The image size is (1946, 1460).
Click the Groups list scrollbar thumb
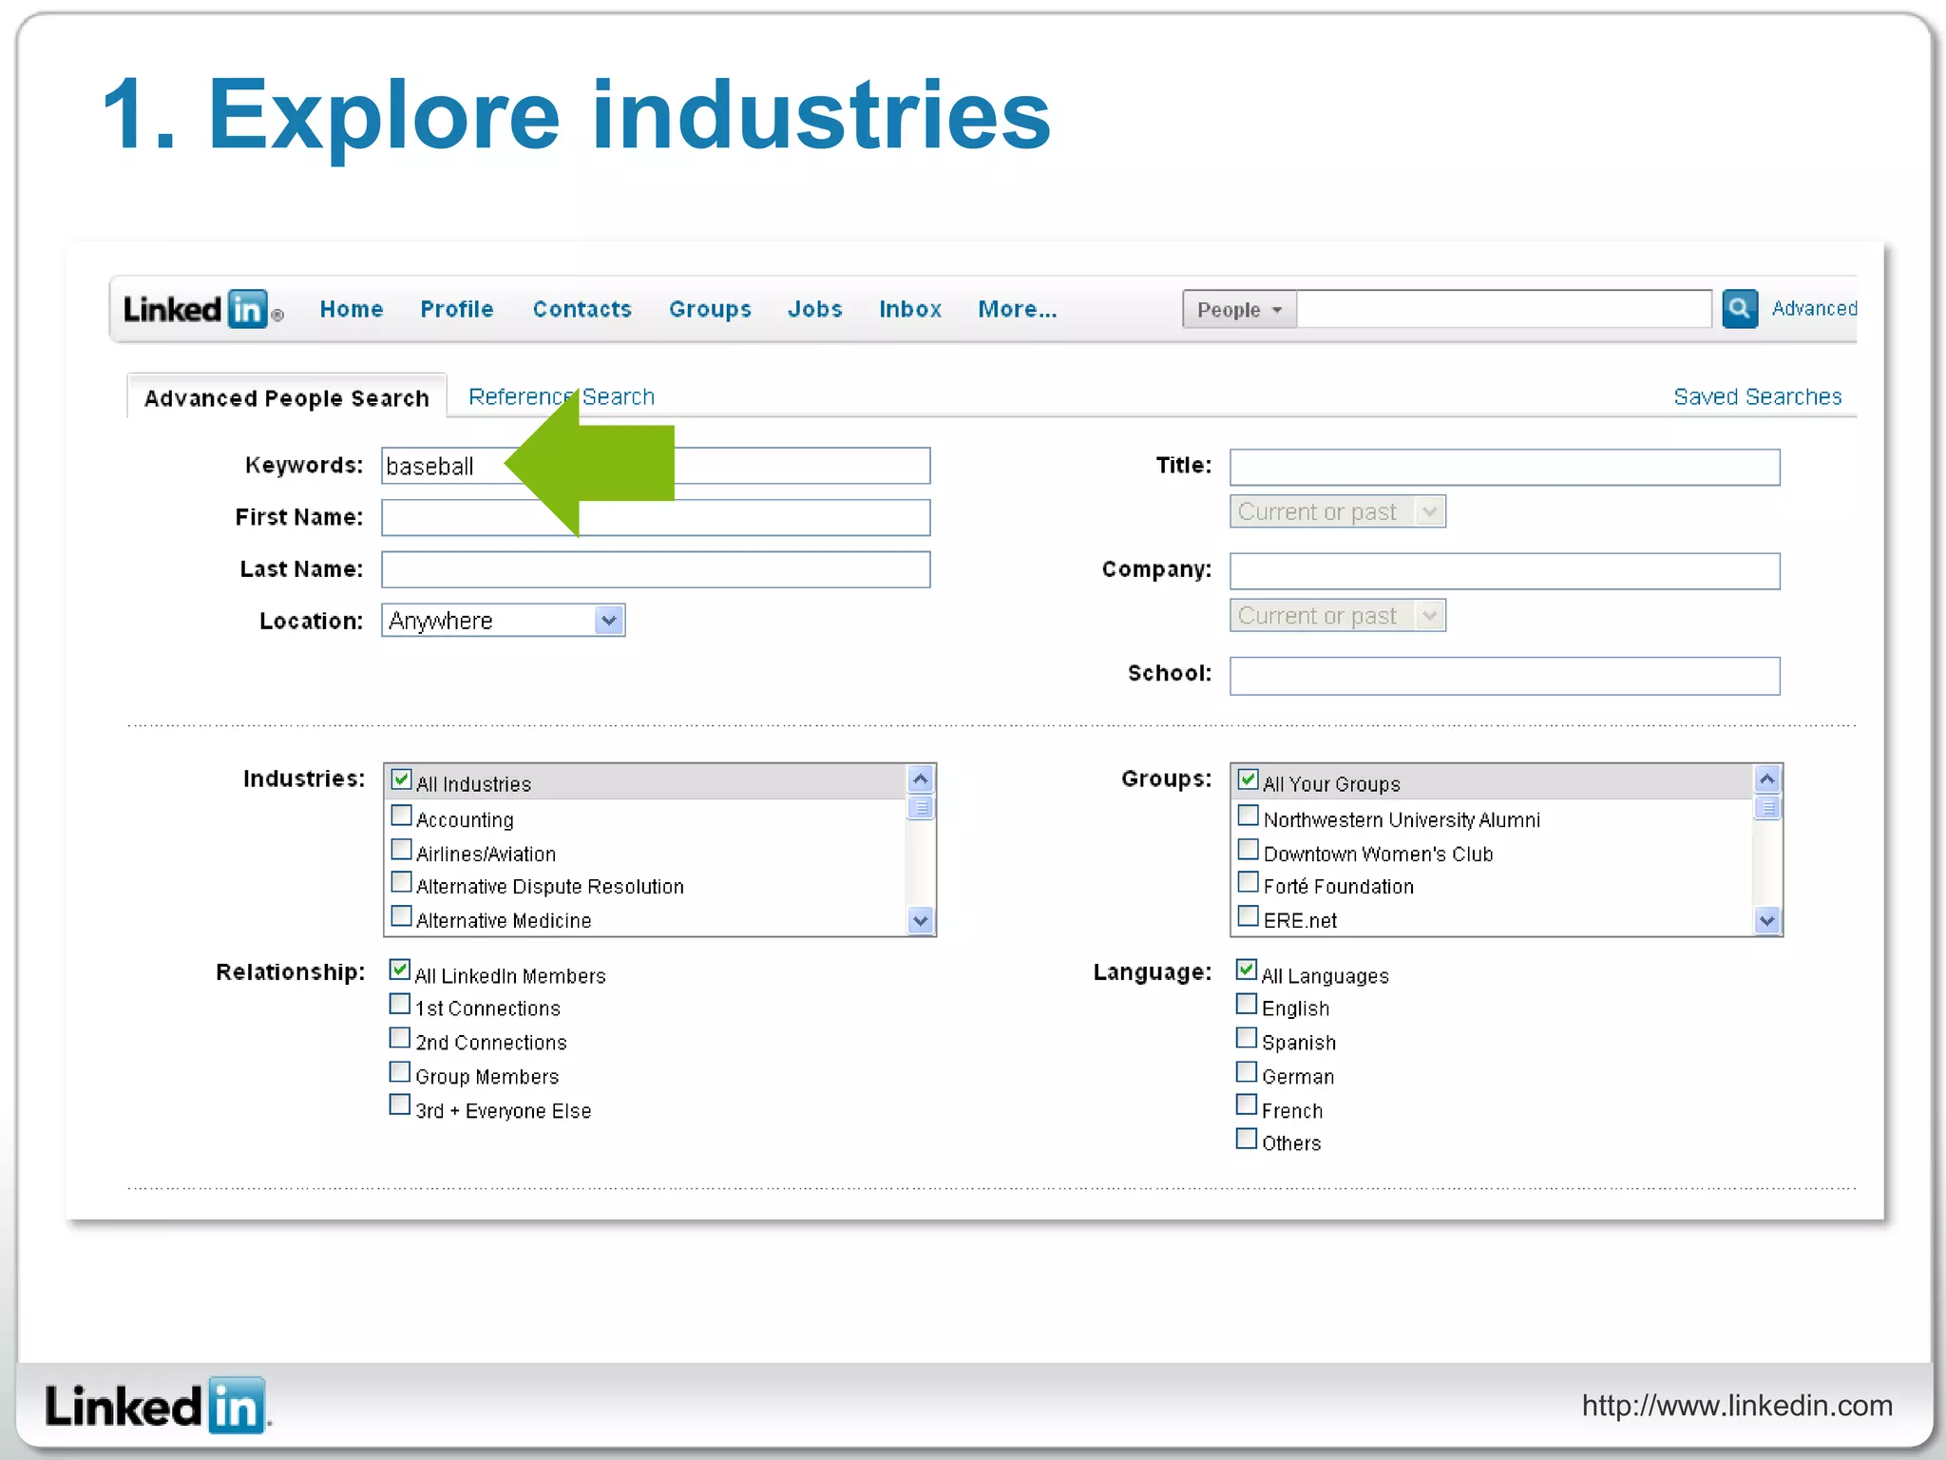coord(1766,808)
